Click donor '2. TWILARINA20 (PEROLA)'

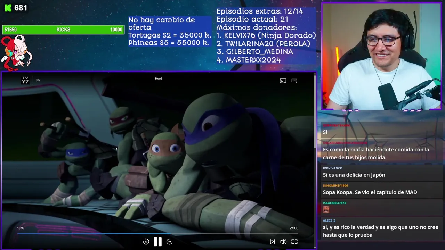coord(263,43)
